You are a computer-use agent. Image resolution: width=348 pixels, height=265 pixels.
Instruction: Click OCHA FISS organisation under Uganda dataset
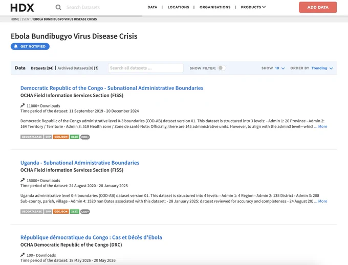pos(72,170)
